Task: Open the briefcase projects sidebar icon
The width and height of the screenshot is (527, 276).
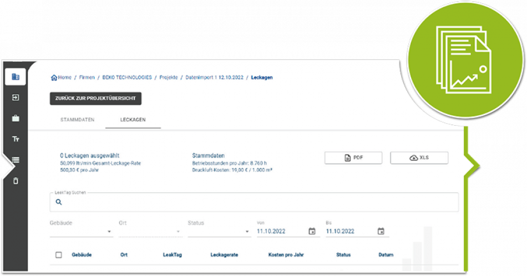Action: click(x=16, y=118)
